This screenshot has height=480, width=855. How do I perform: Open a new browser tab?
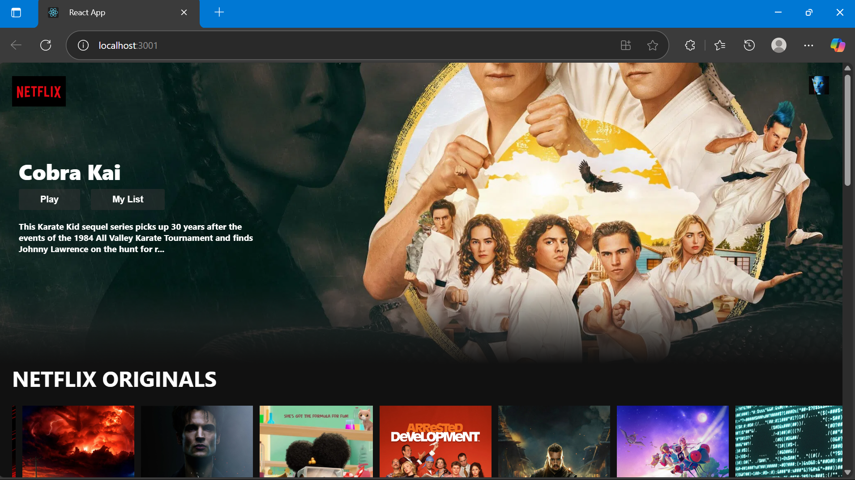pyautogui.click(x=219, y=13)
